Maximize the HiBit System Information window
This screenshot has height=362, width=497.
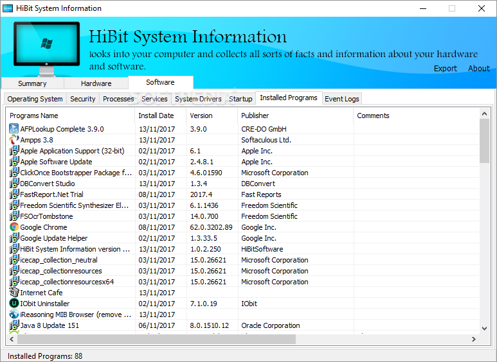(x=452, y=8)
